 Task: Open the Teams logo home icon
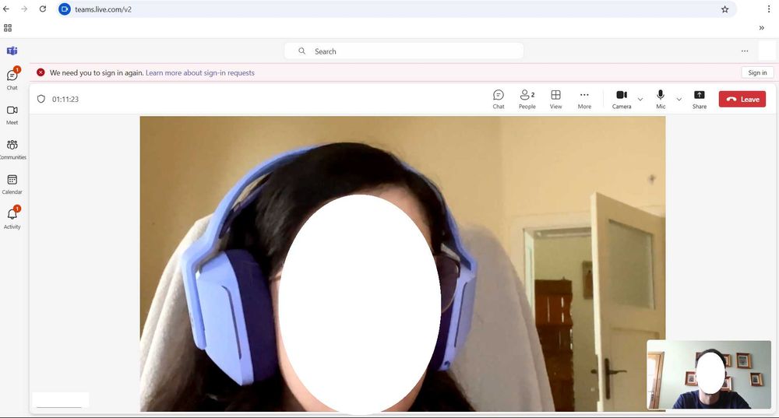(12, 51)
